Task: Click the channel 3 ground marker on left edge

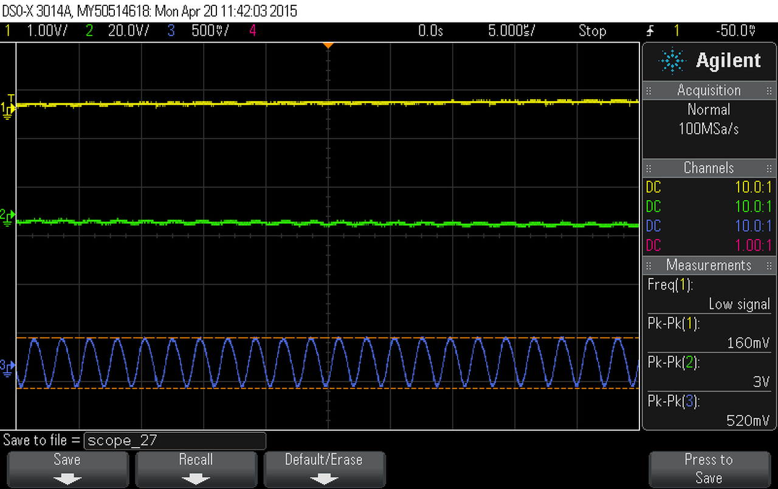Action: (8, 367)
